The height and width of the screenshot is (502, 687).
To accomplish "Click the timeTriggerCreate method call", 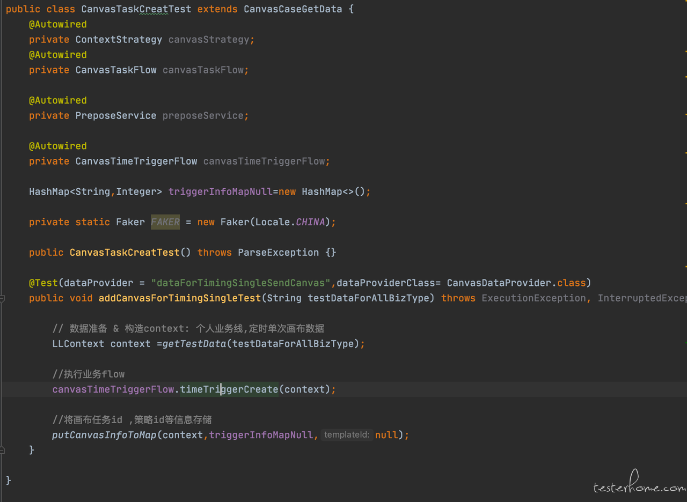I will pos(229,389).
